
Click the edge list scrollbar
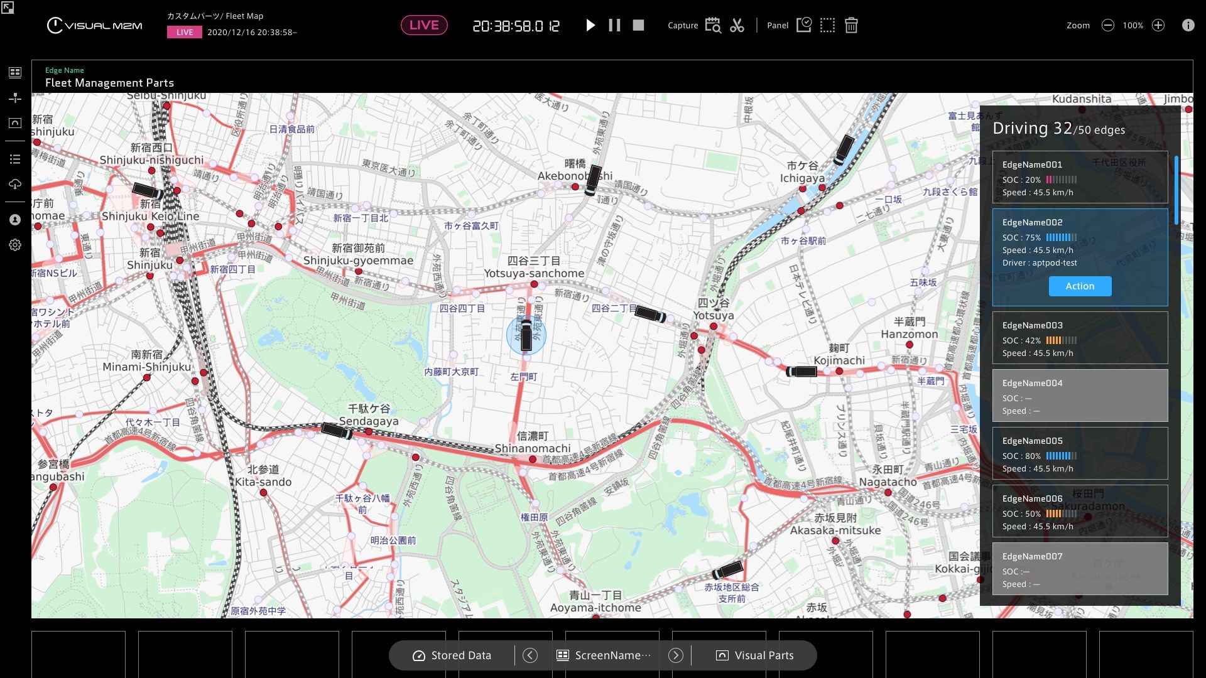[x=1176, y=189]
